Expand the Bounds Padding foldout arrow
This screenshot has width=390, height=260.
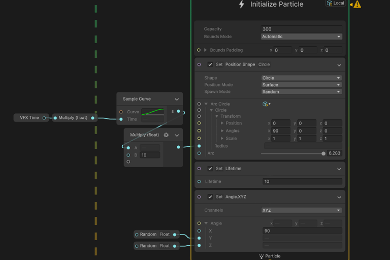205,50
